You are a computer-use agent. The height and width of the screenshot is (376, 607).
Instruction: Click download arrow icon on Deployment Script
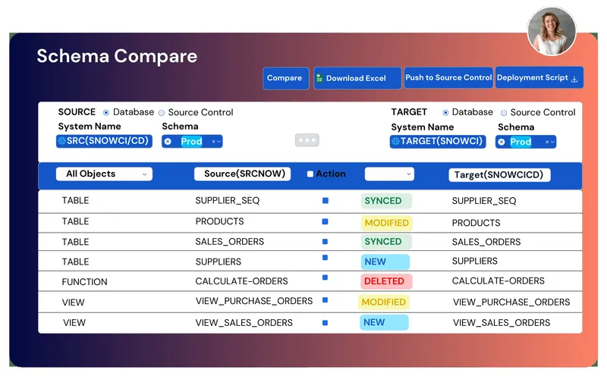[574, 79]
